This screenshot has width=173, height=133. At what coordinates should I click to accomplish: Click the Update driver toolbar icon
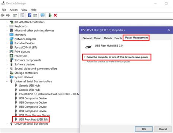50,15
